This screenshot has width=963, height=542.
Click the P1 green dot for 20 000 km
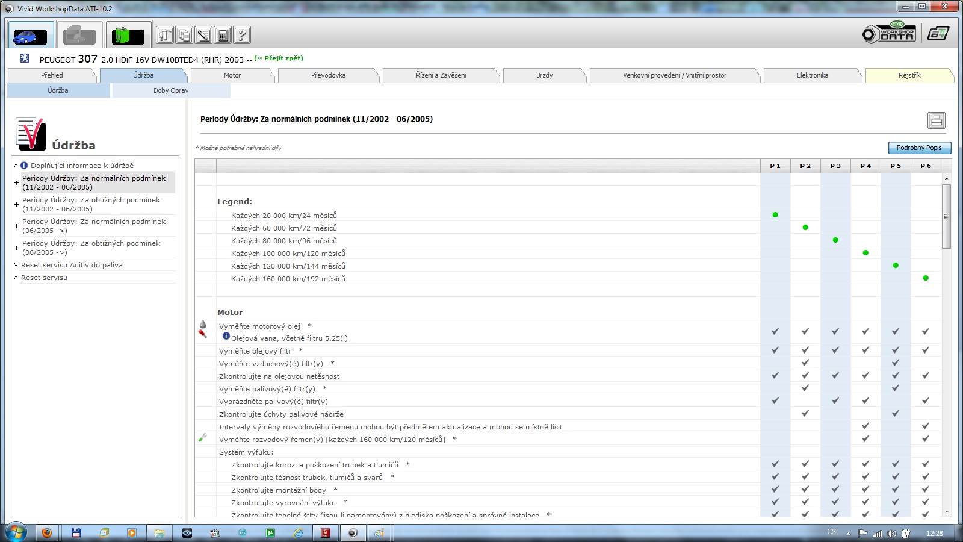(775, 215)
